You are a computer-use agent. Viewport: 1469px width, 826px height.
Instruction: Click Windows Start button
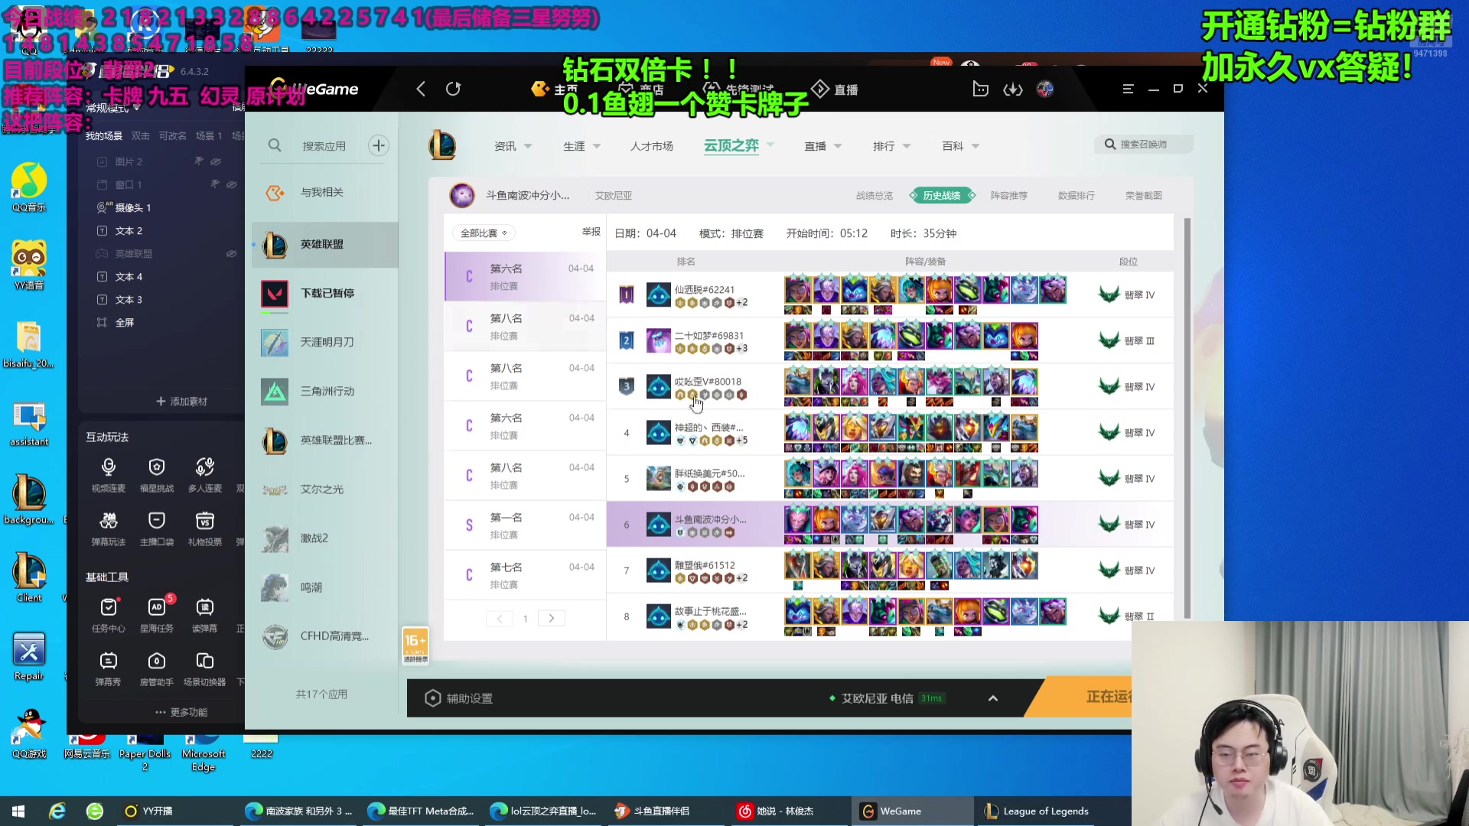coord(18,811)
